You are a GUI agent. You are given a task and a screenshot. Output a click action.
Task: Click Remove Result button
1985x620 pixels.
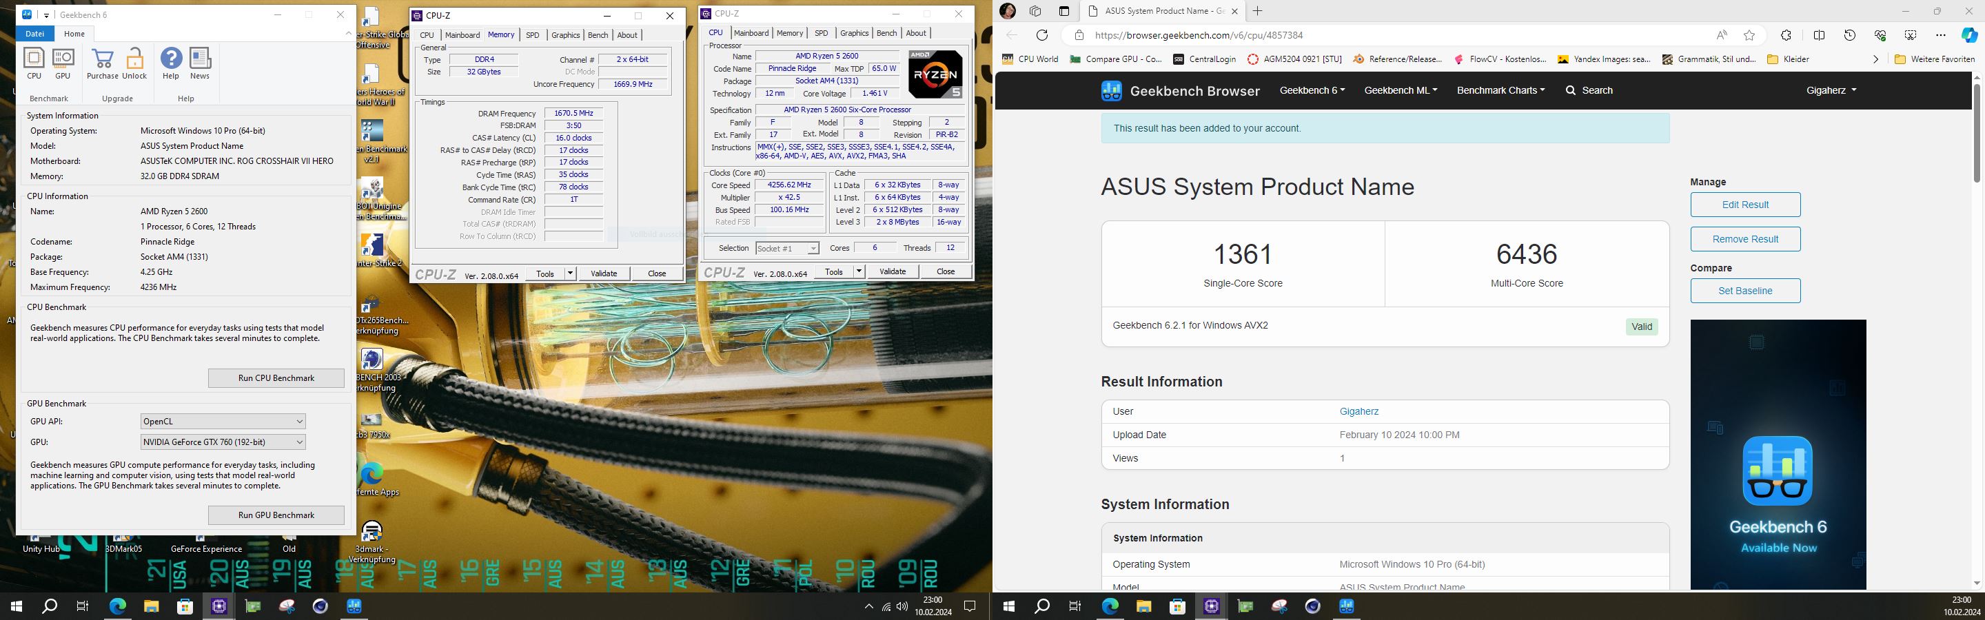[1745, 240]
